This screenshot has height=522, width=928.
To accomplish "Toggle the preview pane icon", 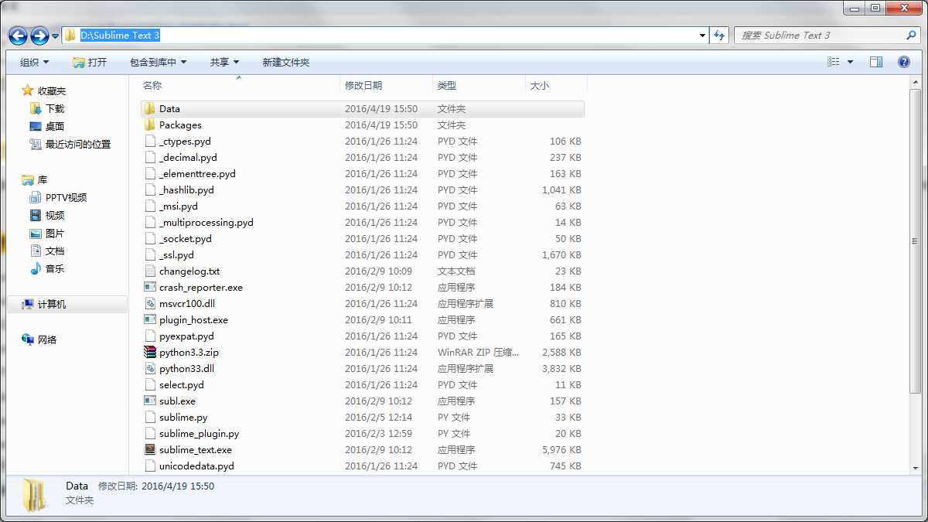I will click(x=876, y=62).
